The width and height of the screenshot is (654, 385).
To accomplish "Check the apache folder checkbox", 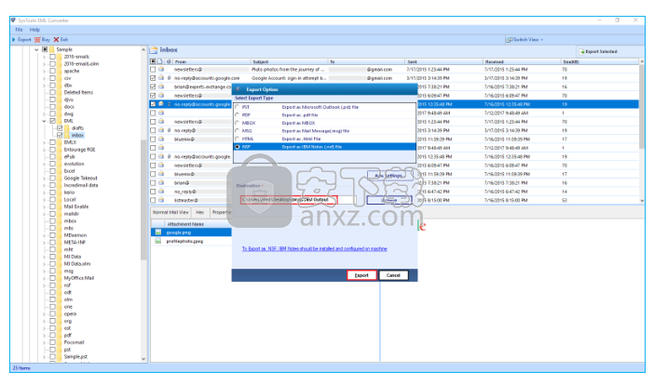I will pos(52,72).
